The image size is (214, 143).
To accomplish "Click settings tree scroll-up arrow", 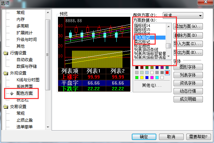I will point(48,12).
